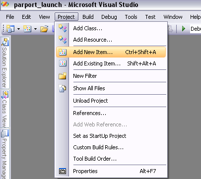Click the New Project toolbar icon
Screen dimensions: 201x179
(x=10, y=29)
